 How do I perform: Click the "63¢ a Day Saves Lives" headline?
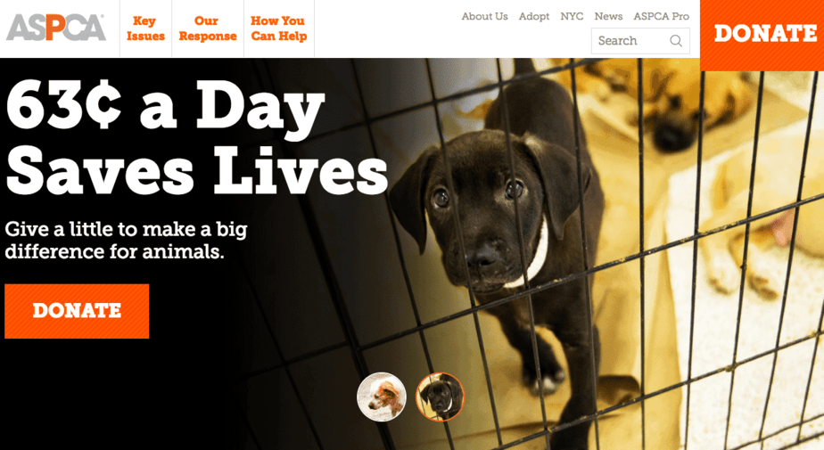tap(197, 138)
